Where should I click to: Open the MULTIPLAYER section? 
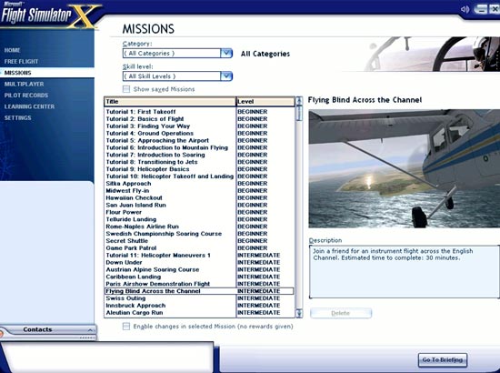[x=24, y=84]
